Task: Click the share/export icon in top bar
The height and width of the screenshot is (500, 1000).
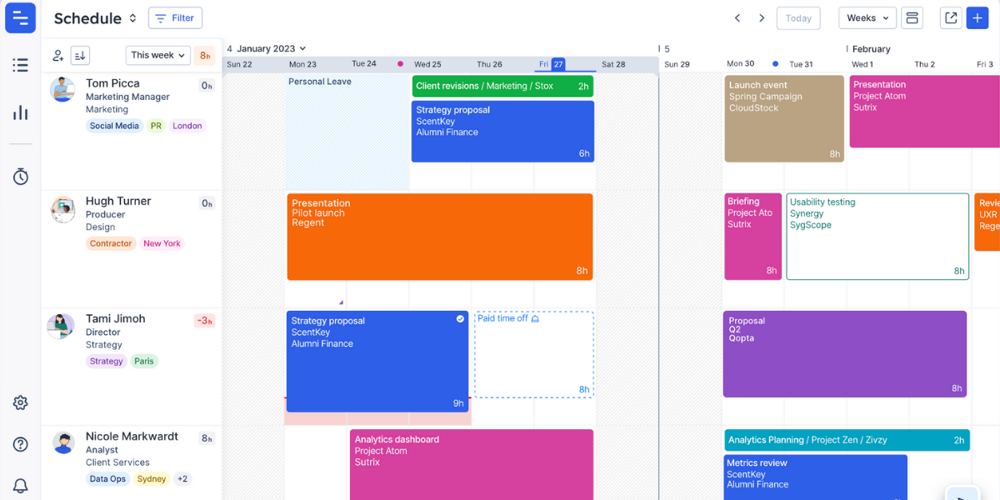Action: pyautogui.click(x=950, y=18)
